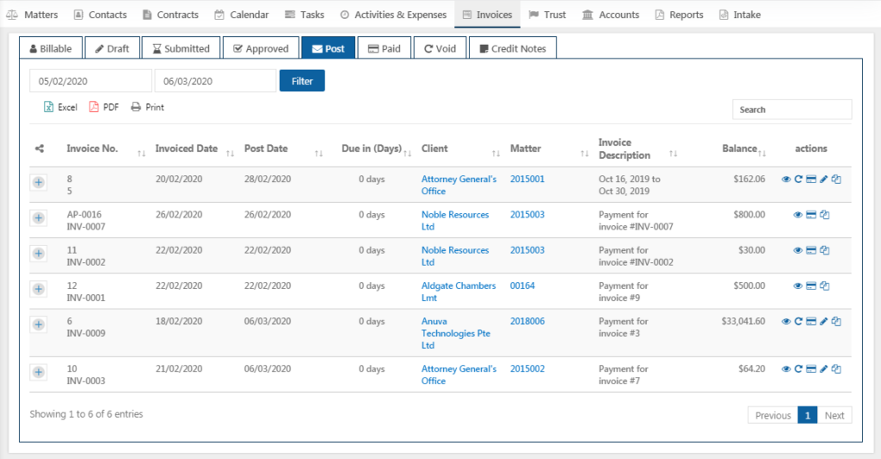881x459 pixels.
Task: View invoice INV-0003 with the eye icon
Action: 786,370
